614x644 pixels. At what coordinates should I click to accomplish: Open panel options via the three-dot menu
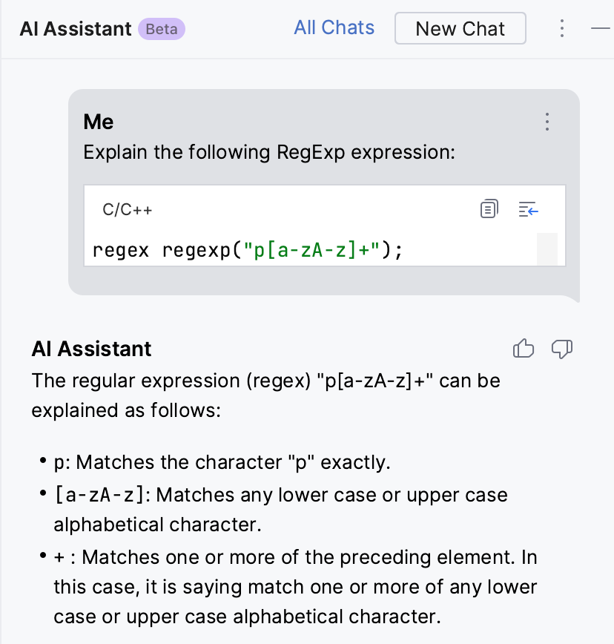(x=561, y=28)
